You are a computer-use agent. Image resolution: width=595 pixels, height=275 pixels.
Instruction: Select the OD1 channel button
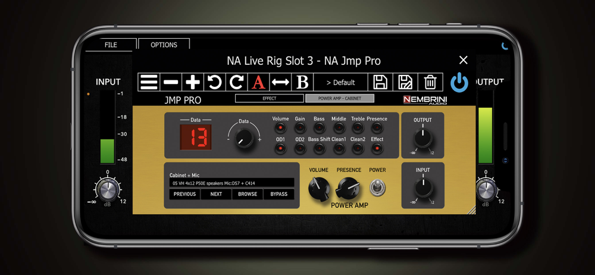click(x=280, y=148)
